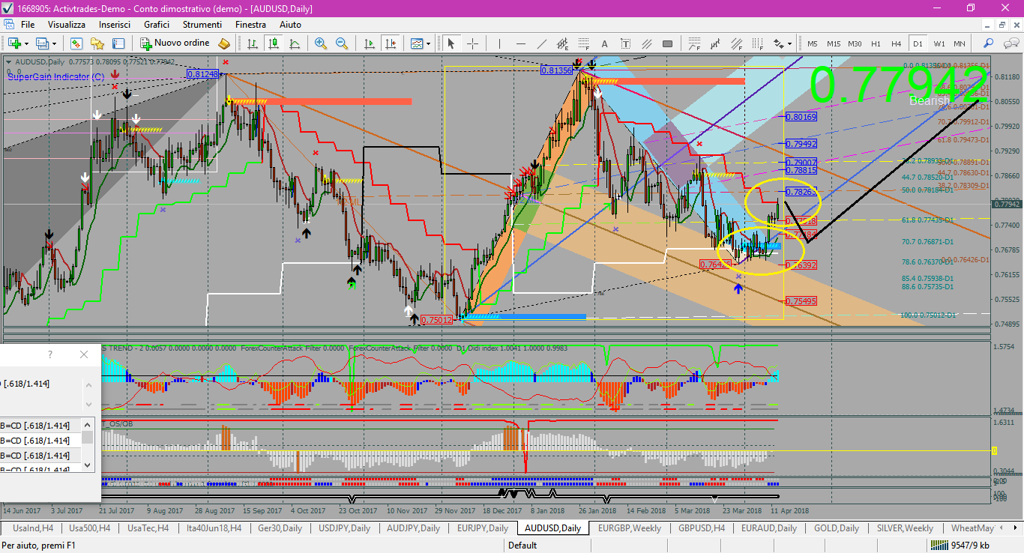Zoom out of the chart
1024x553 pixels.
pyautogui.click(x=342, y=43)
